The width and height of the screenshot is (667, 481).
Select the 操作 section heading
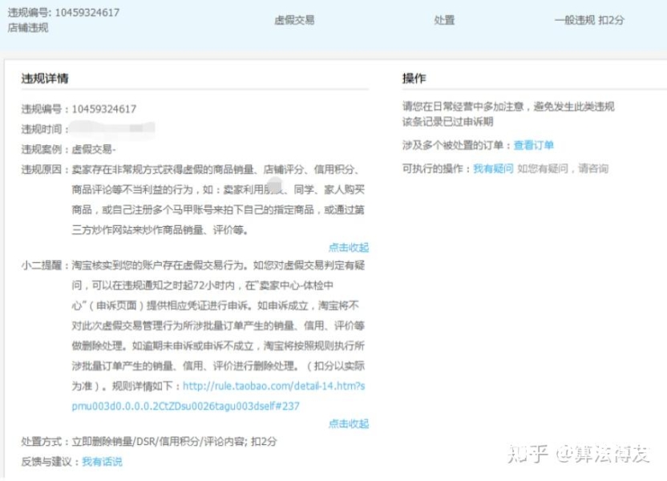(x=414, y=79)
